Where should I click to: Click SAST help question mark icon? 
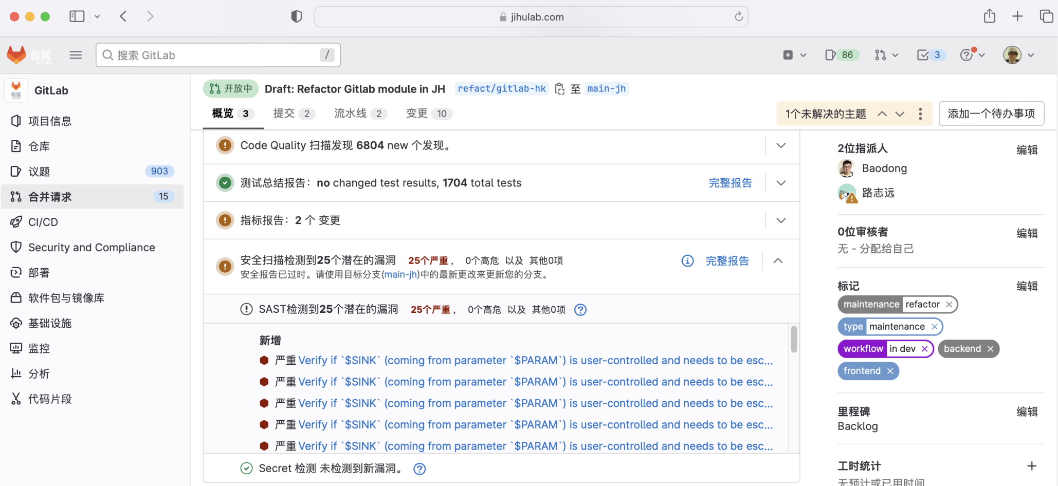[580, 310]
